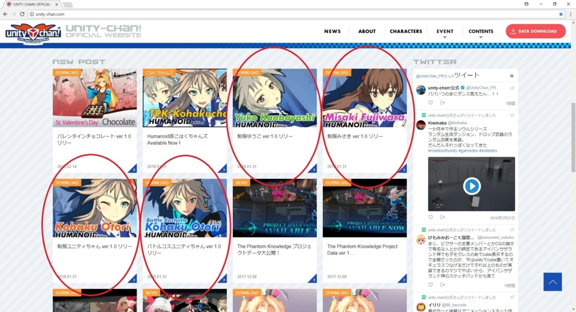
Task: Open Battle Costume Kohaku Otori thumbnail
Action: pos(184,208)
